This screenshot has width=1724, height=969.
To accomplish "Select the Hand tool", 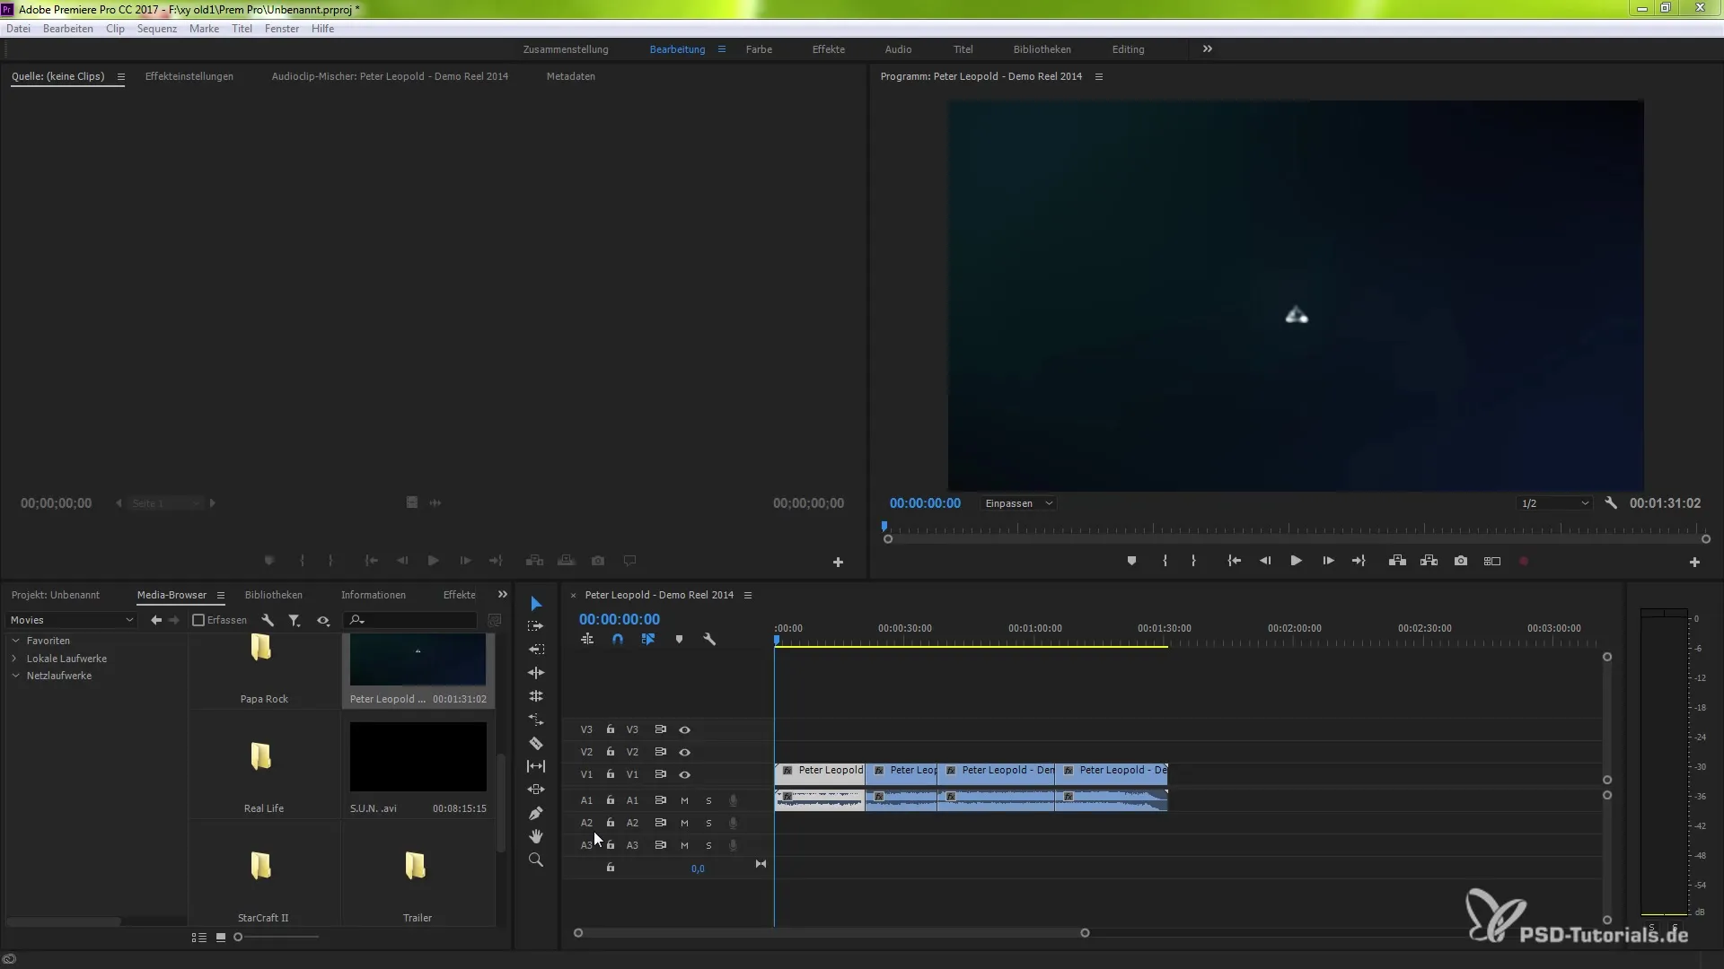I will (x=536, y=836).
